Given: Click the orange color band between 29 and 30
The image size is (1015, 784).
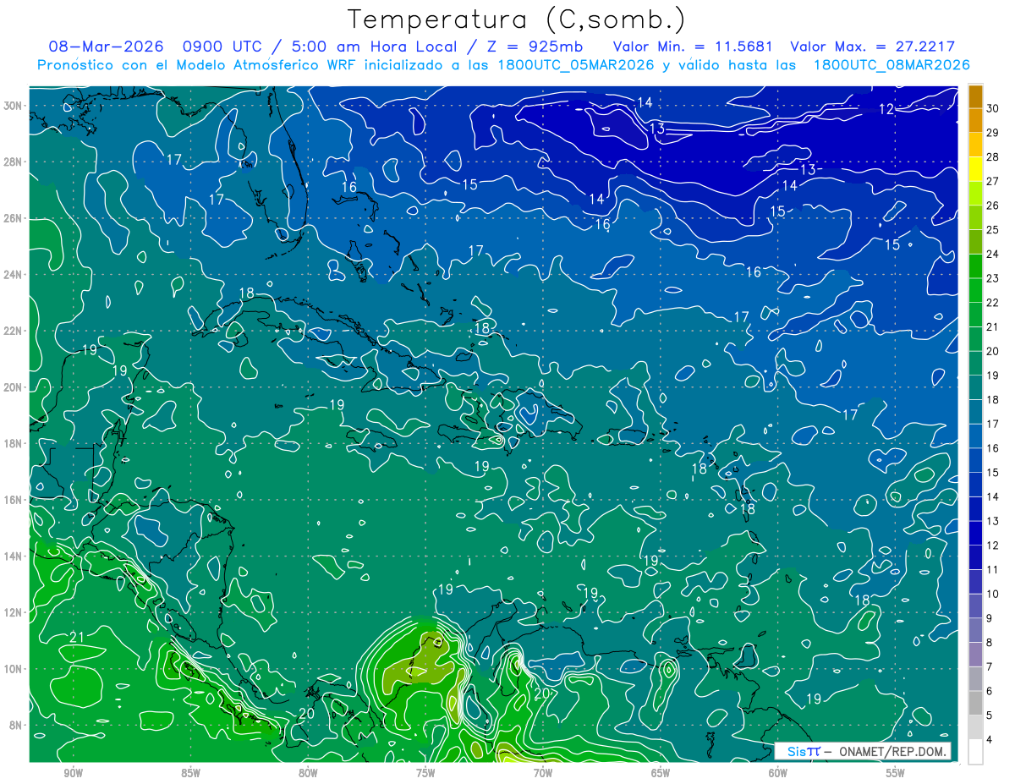Looking at the screenshot, I should pos(975,121).
